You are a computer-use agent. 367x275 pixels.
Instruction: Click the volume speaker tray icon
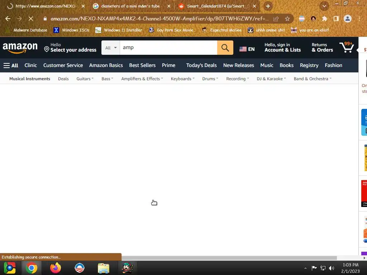pyautogui.click(x=332, y=268)
